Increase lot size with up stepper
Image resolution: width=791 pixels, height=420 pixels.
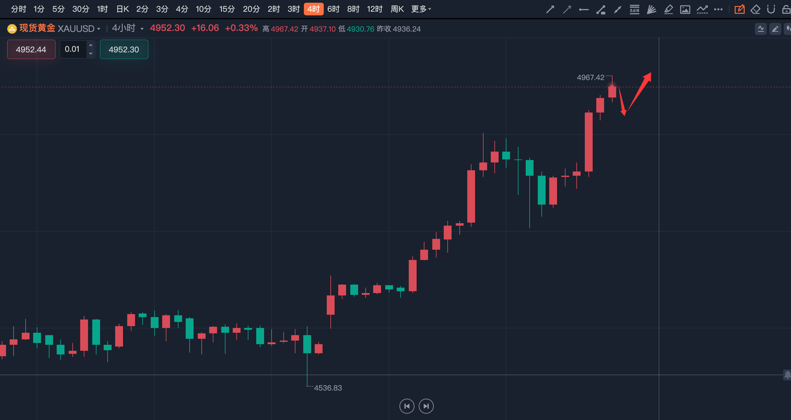pos(90,45)
